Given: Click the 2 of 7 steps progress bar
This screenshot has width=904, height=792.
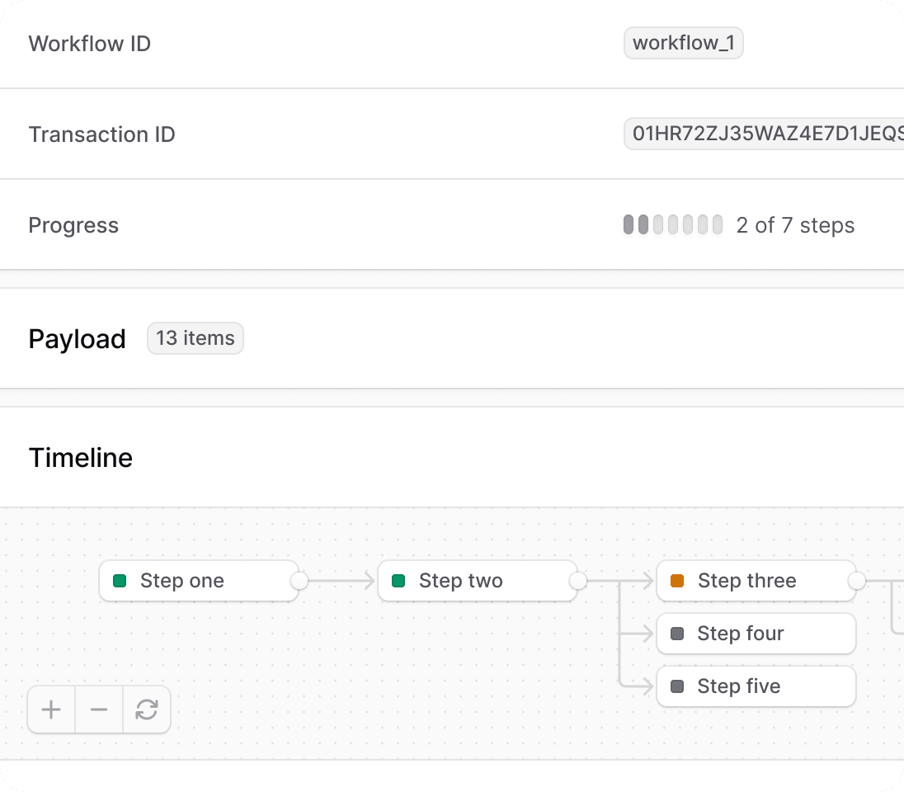Looking at the screenshot, I should [x=673, y=224].
